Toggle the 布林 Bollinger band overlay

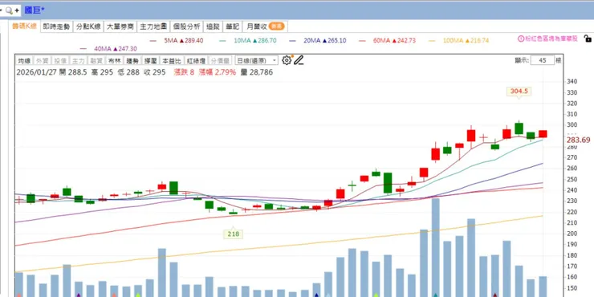(x=115, y=61)
